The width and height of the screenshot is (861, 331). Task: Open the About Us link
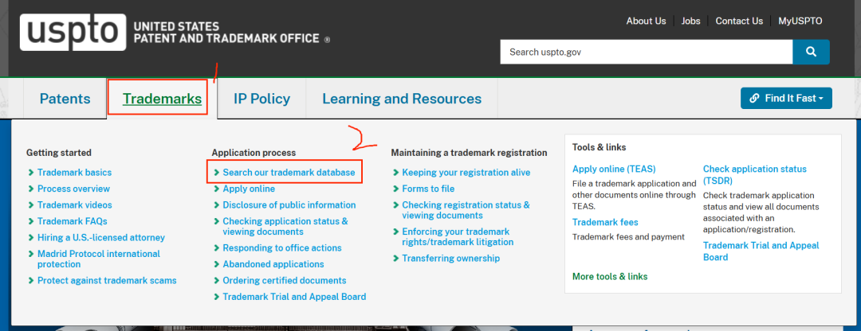(x=647, y=21)
